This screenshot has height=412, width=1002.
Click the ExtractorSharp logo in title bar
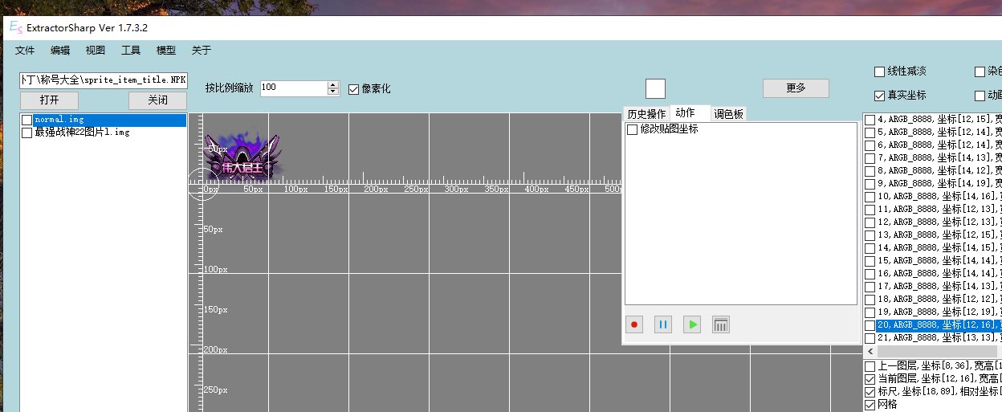(15, 27)
